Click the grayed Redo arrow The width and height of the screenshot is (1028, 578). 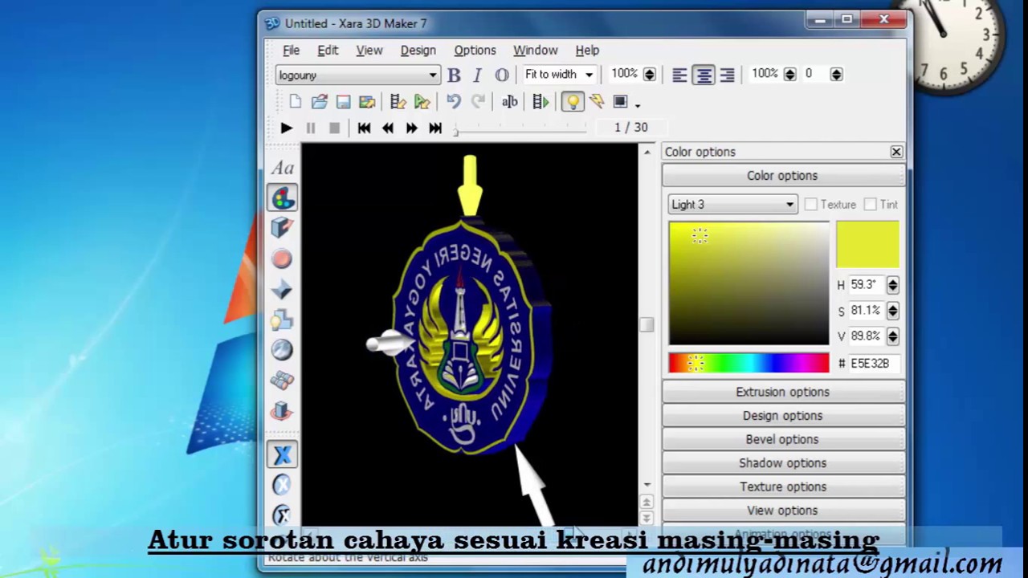click(478, 102)
